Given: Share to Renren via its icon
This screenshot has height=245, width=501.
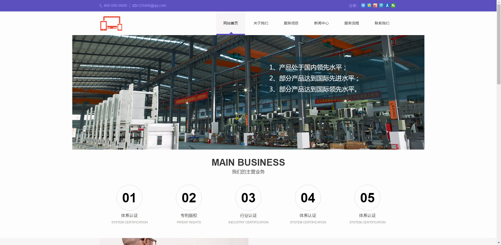Looking at the screenshot, I should (x=387, y=5).
